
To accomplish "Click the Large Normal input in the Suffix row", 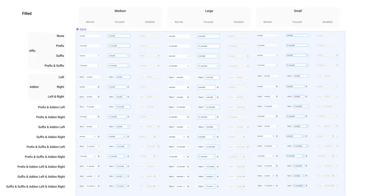I will (x=179, y=56).
